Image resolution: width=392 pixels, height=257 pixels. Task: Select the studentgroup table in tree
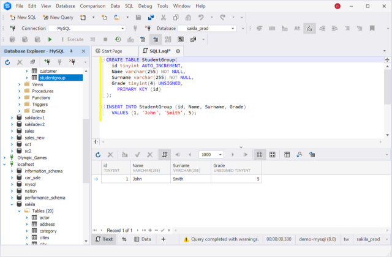53,78
